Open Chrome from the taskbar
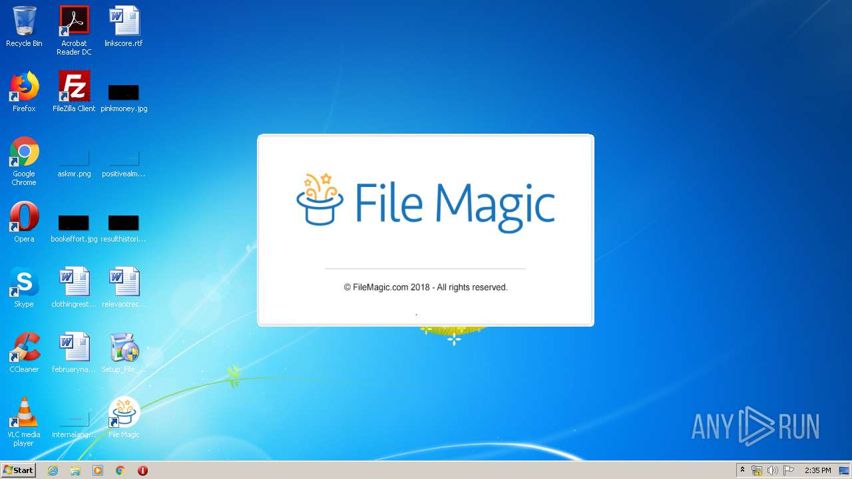852x479 pixels. point(120,470)
